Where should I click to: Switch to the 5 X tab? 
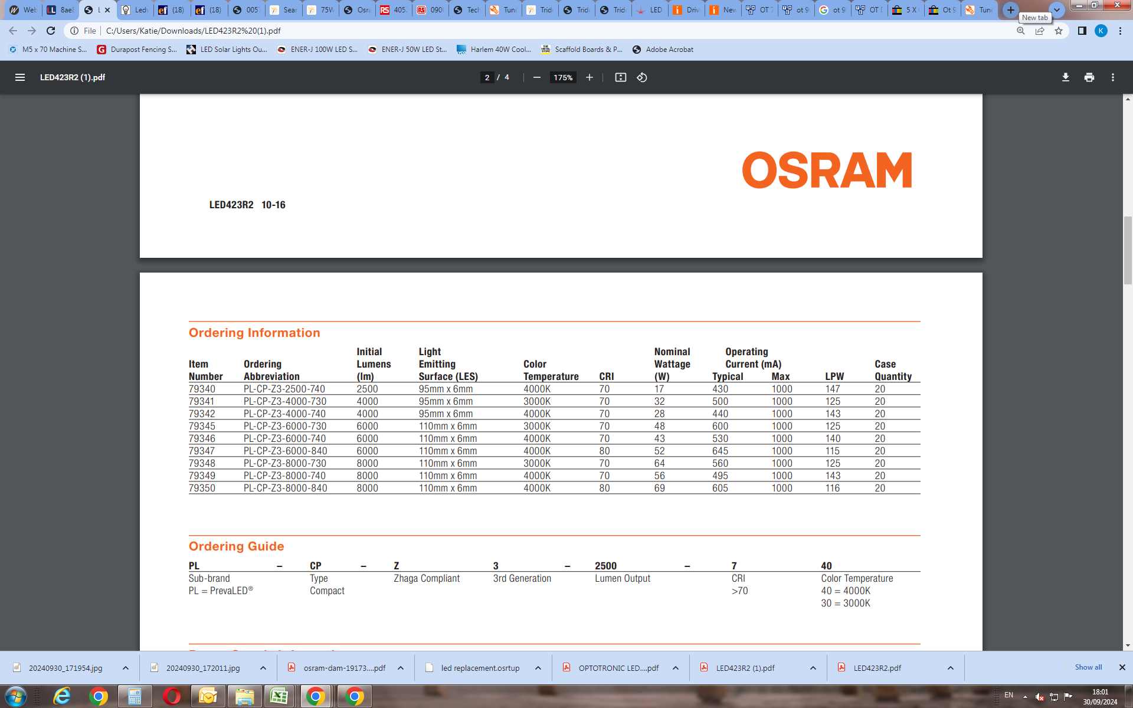905,10
